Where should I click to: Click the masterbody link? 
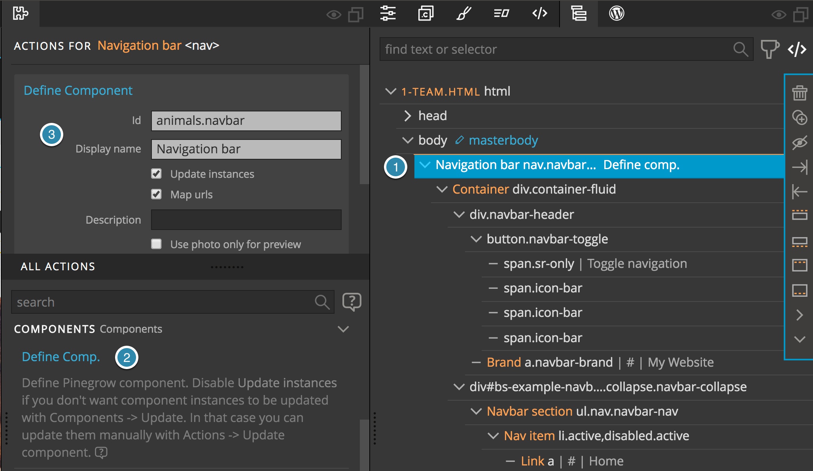(503, 140)
